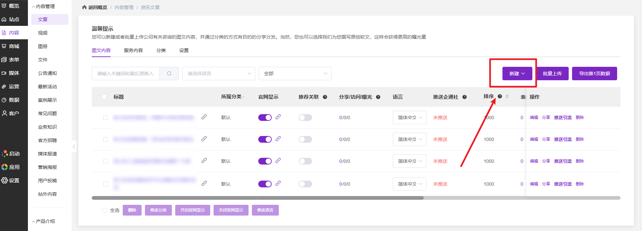Click the 批量上传 button
The image size is (642, 231).
pyautogui.click(x=552, y=74)
